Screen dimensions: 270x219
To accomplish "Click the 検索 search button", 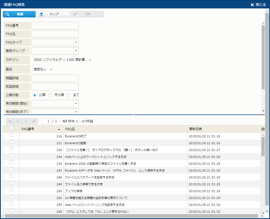I will 19,14.
